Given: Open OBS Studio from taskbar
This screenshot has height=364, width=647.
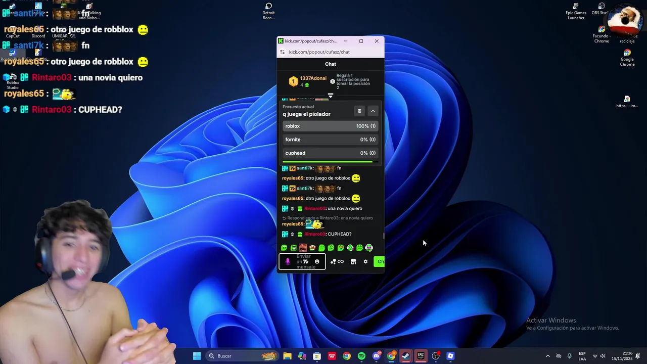Looking at the screenshot, I should pyautogui.click(x=436, y=356).
